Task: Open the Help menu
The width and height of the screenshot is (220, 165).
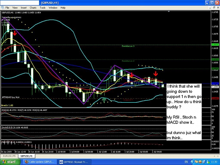Action: coord(63,8)
